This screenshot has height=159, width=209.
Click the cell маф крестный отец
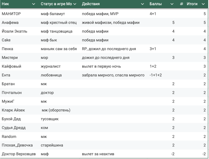click(x=59, y=23)
